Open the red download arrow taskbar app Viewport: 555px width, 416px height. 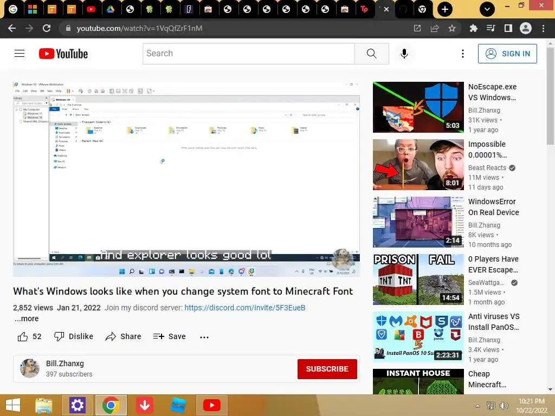pos(144,405)
